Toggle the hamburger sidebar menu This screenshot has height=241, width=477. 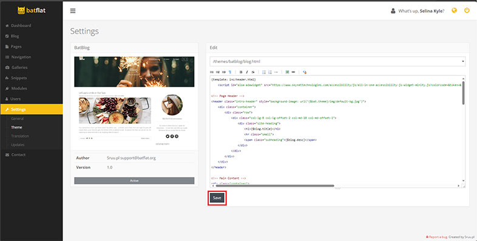[x=73, y=11]
